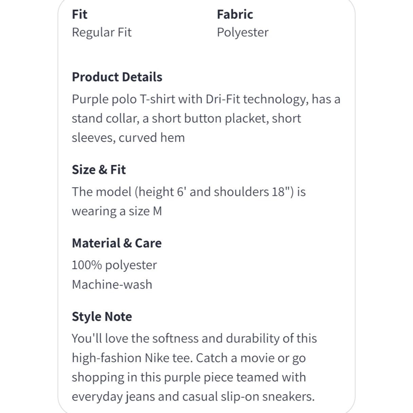
Task: Select the Polyester fabric value
Action: point(243,33)
